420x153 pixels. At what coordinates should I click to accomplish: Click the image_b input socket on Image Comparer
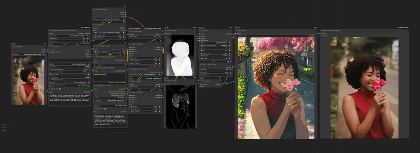(321, 36)
